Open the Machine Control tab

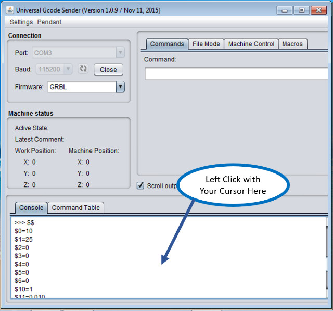tap(251, 44)
